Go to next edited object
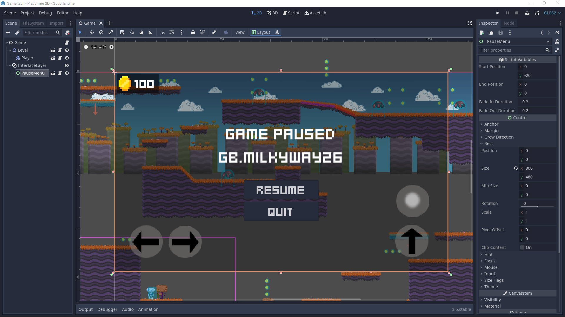The height and width of the screenshot is (317, 565). pyautogui.click(x=549, y=33)
